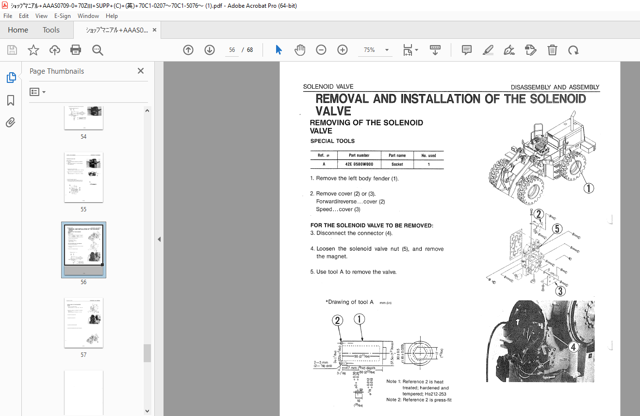Toggle the Page Thumbnails sidebar icon

[x=11, y=78]
